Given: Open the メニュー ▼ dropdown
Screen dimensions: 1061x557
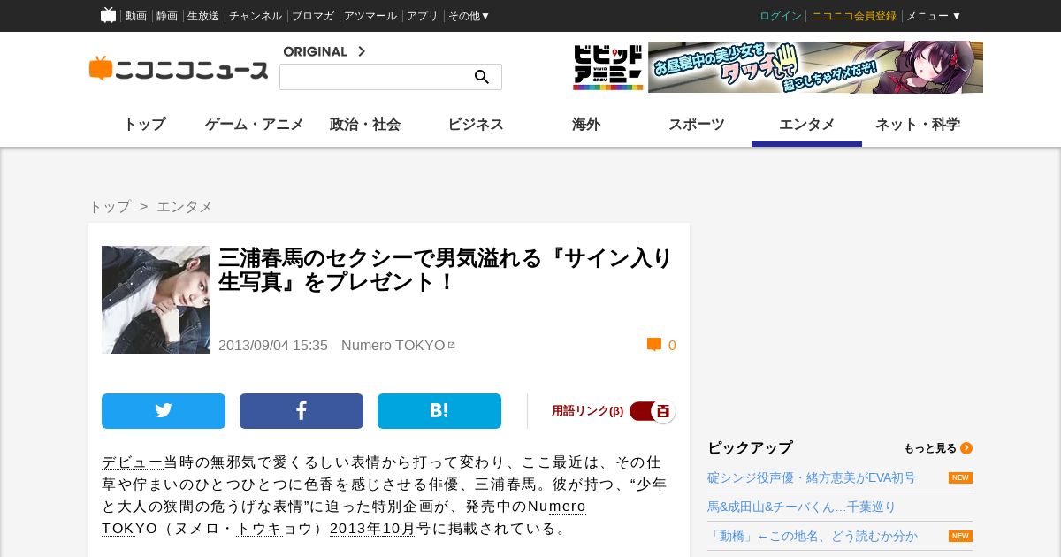Looking at the screenshot, I should tap(934, 16).
